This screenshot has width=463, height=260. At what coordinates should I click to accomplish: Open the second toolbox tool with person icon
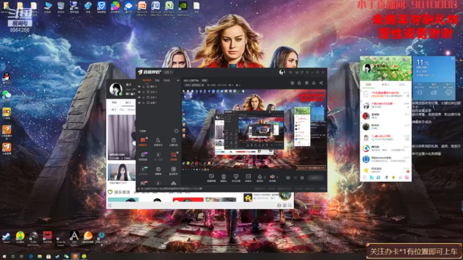158,142
